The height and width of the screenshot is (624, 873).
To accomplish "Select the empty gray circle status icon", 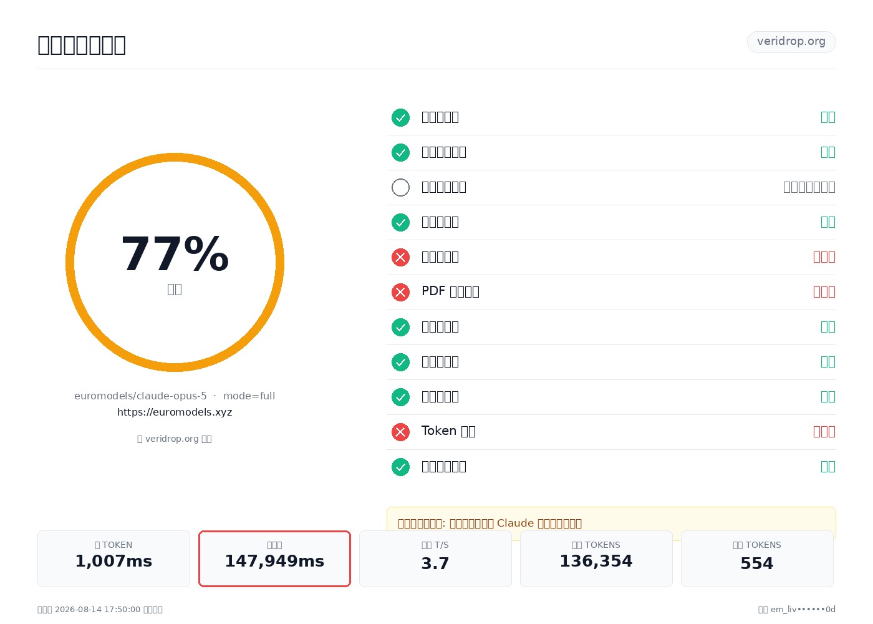I will pos(400,187).
